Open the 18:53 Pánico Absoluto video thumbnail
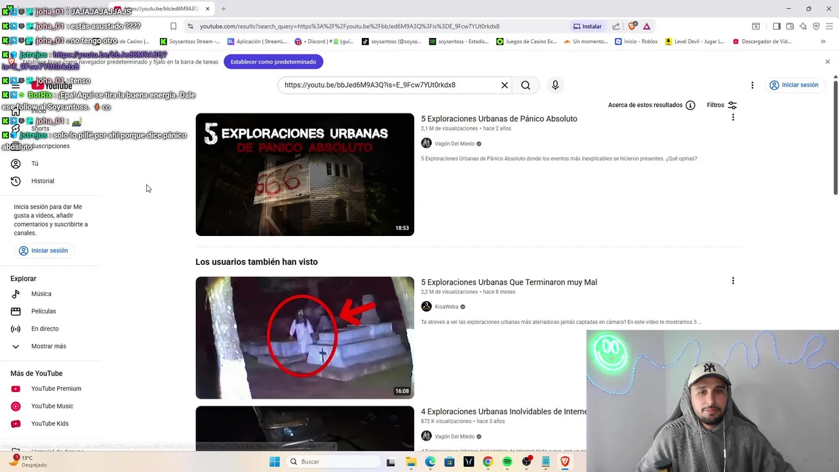This screenshot has height=472, width=839. (305, 174)
